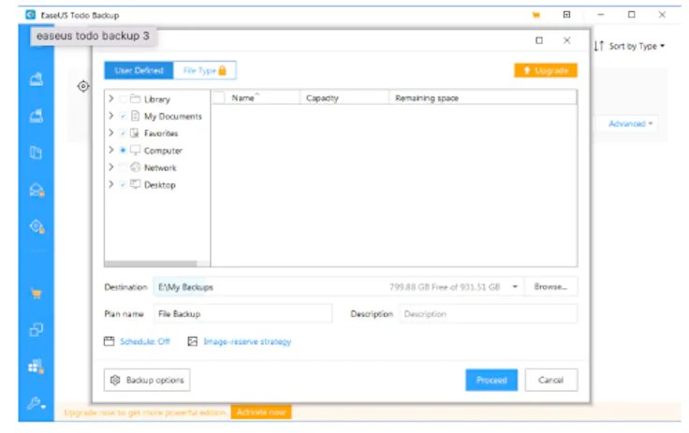Click the Destination path field

click(x=338, y=287)
